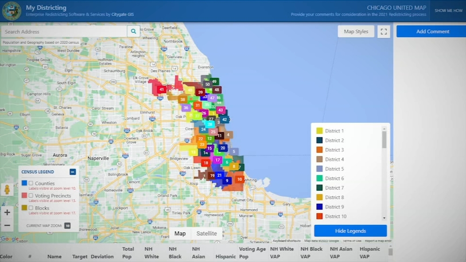Select district 31 map marker
This screenshot has height=262, width=466.
click(197, 105)
